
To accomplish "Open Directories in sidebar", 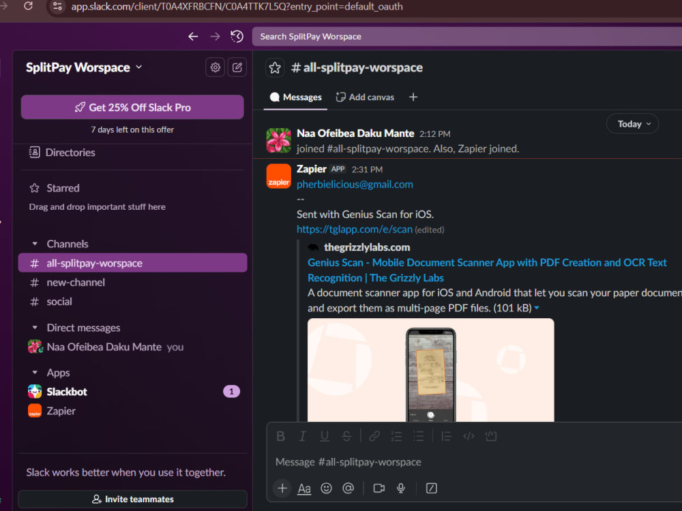I will tap(62, 153).
